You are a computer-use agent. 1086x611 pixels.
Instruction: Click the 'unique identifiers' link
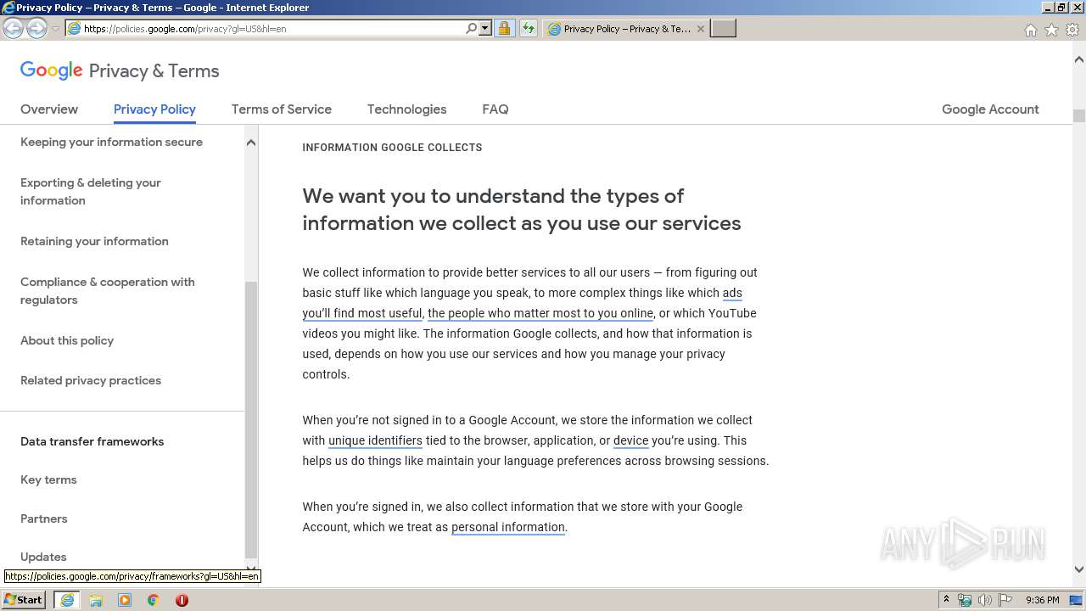pos(375,440)
